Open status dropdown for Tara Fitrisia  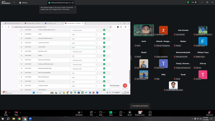[x=84, y=82]
